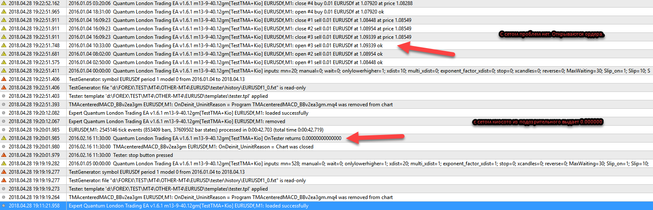The image size is (653, 210).
Task: Click the warning icon beside 'close #3 sell' entry
Action: click(4, 37)
